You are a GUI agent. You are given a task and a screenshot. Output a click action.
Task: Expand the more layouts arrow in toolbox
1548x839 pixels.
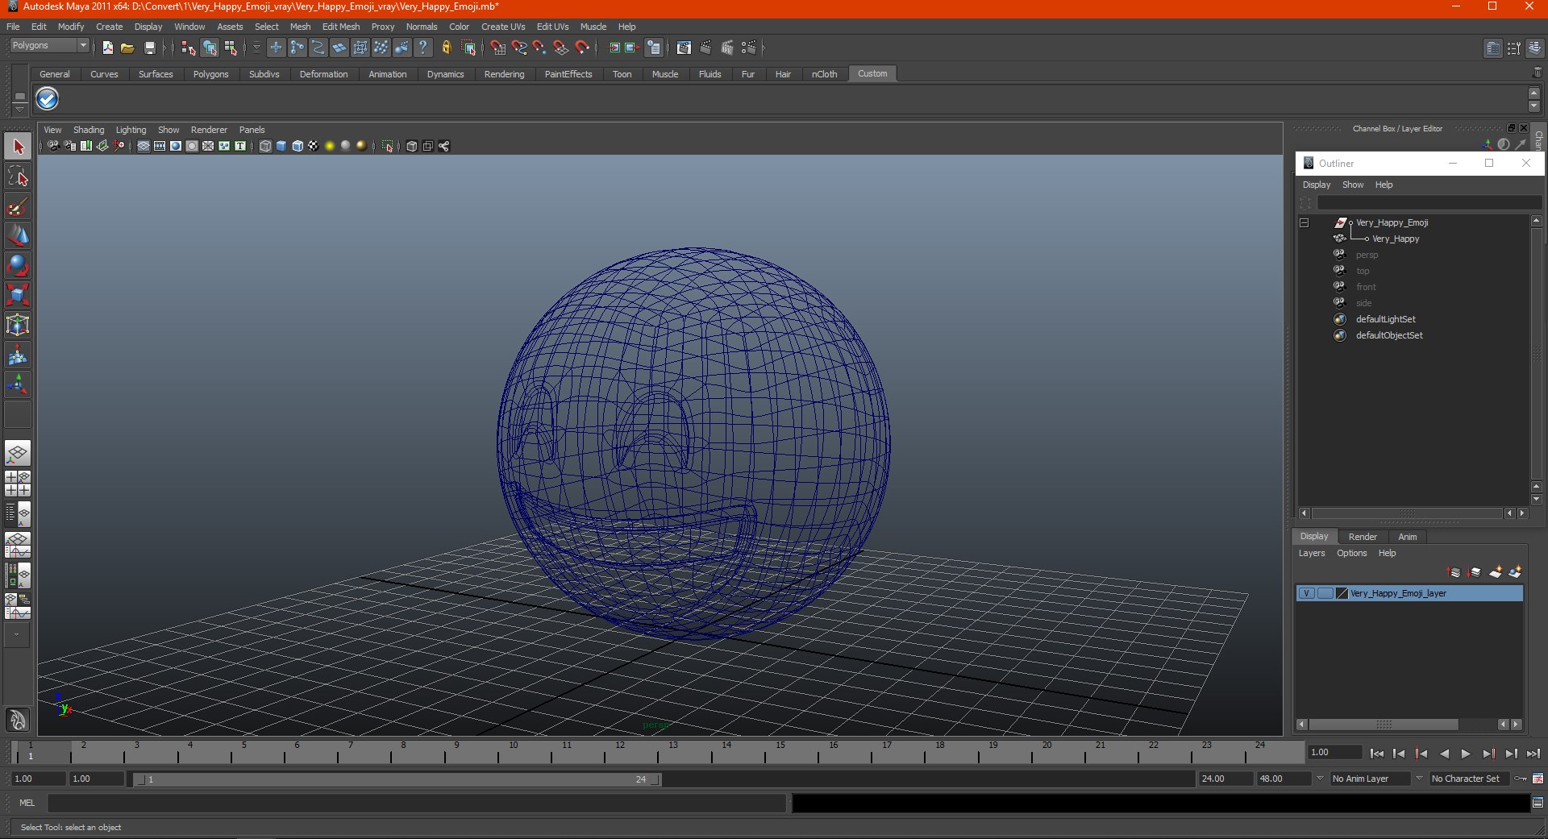[x=17, y=634]
